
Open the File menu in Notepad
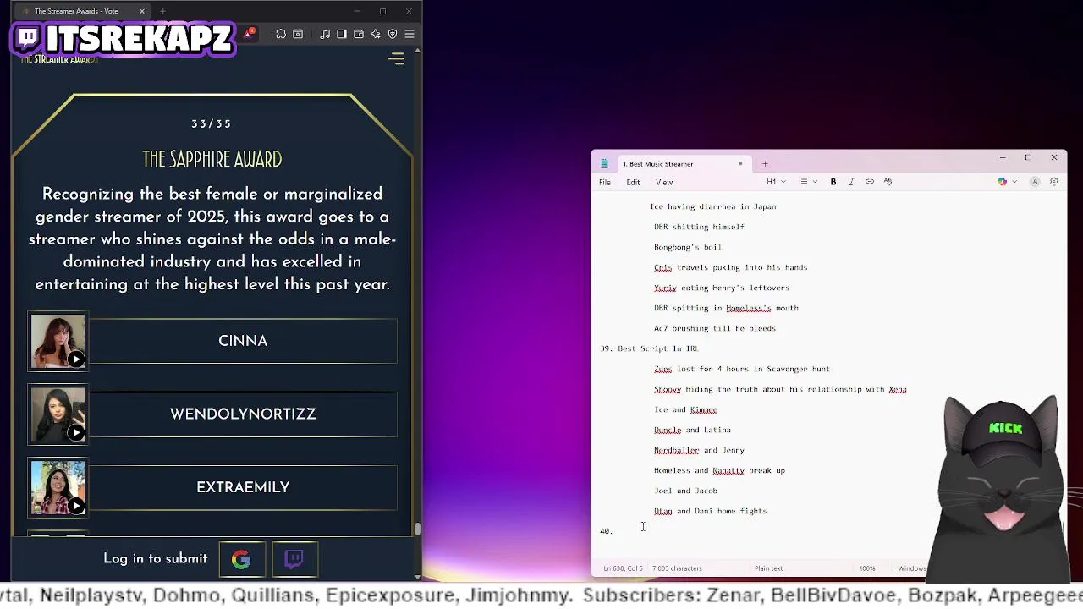point(605,182)
